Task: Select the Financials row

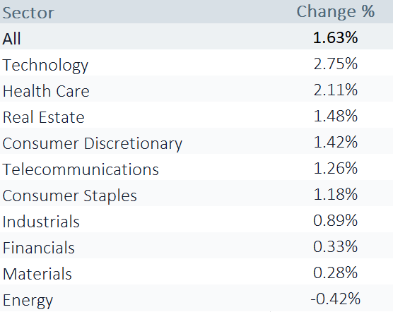Action: [196, 245]
